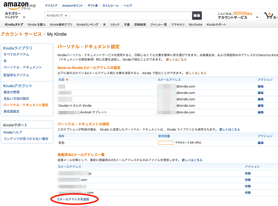Image resolution: width=278 pixels, height=206 pixels.
Task: Select Kindle無料アプリ nav item
Action: click(61, 25)
